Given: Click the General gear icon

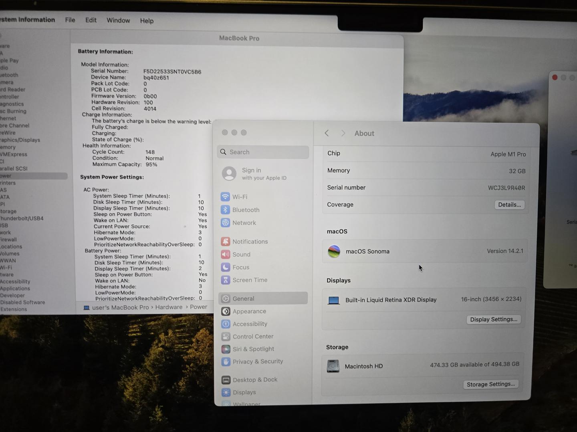Looking at the screenshot, I should point(226,298).
